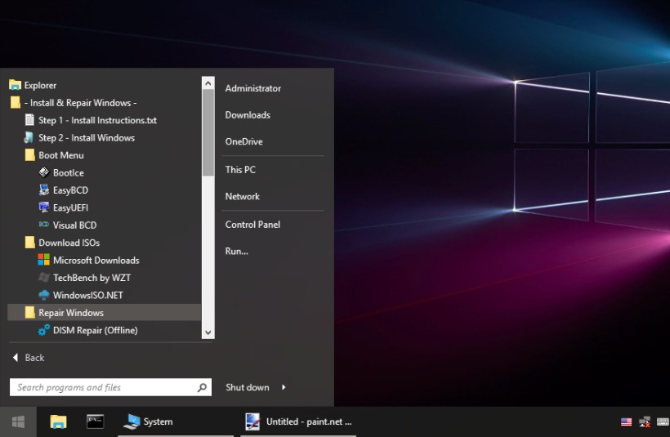
Task: Open the TechBench by WZT icon
Action: point(43,277)
